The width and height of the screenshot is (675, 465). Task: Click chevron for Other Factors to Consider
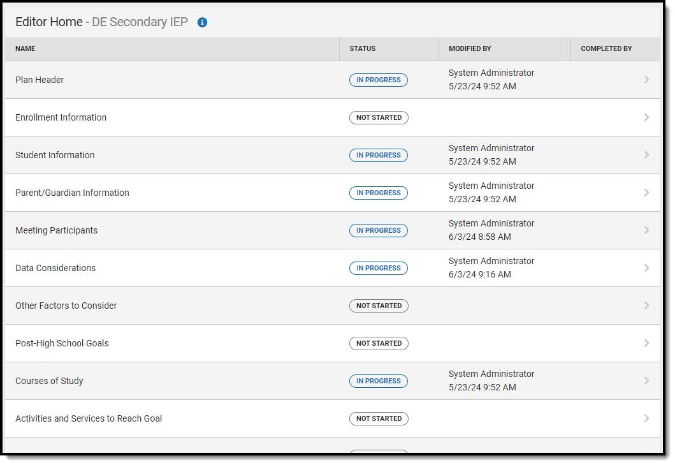pos(646,306)
